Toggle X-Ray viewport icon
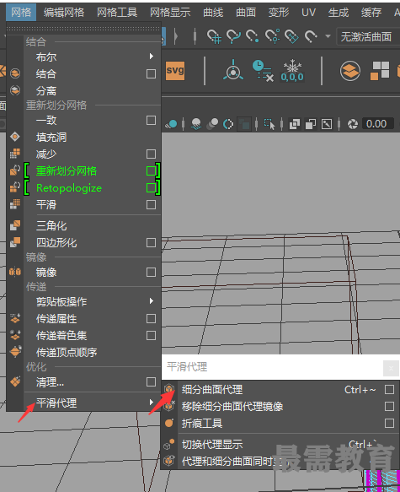Viewport: 400px width, 492px height. point(295,124)
